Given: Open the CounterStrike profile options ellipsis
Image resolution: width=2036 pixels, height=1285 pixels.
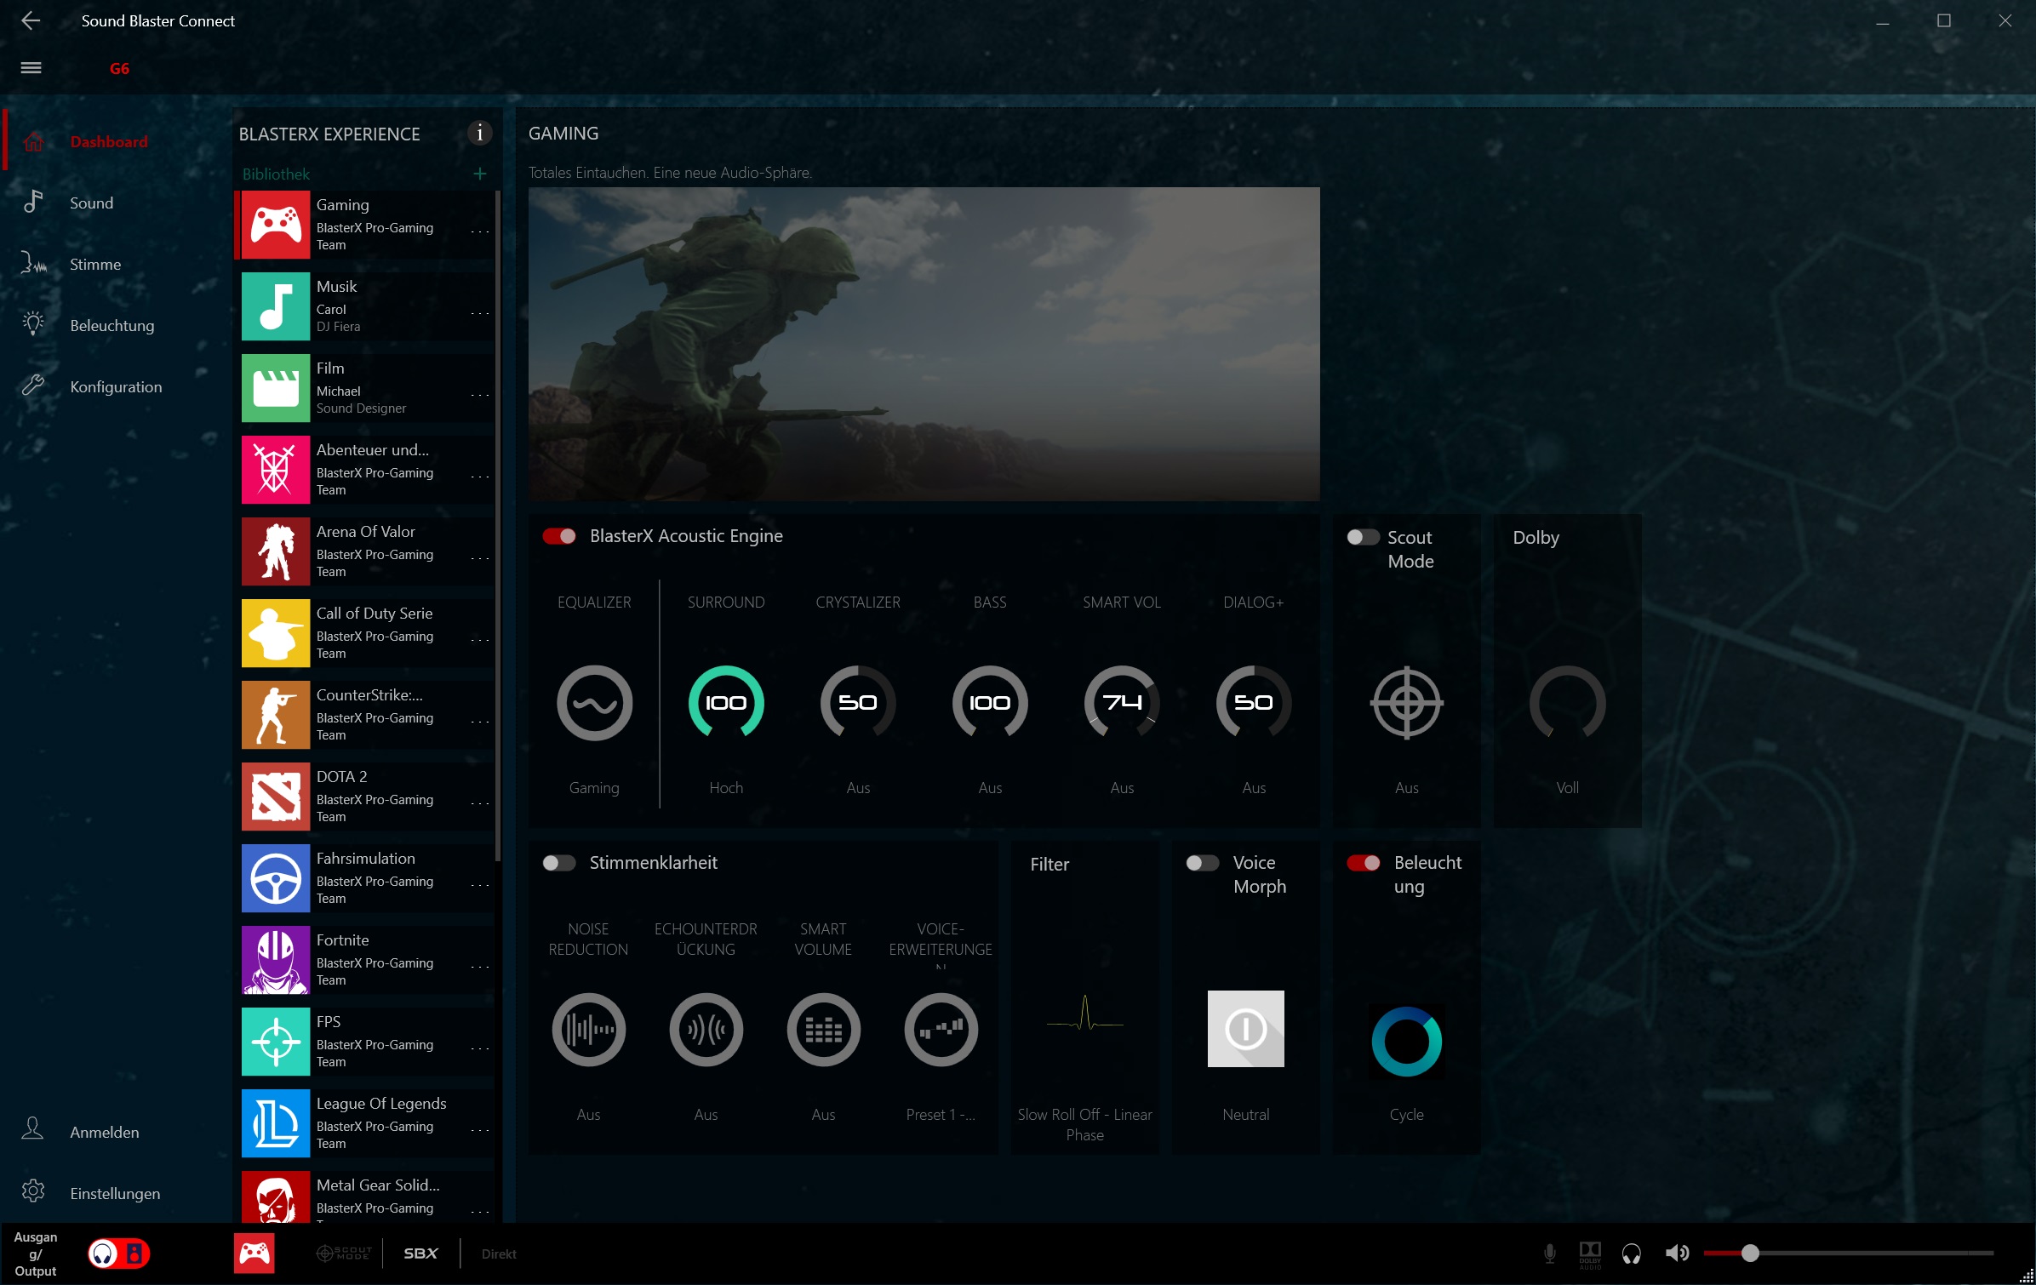Looking at the screenshot, I should 480,722.
